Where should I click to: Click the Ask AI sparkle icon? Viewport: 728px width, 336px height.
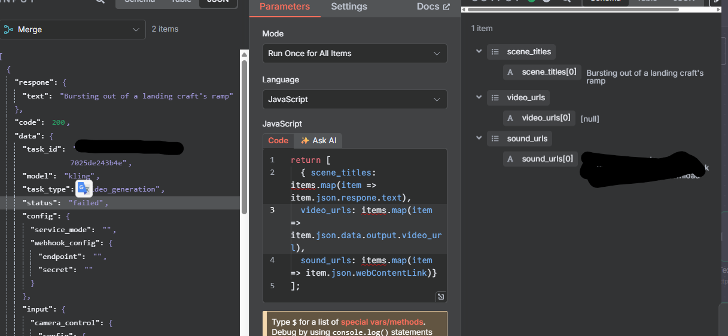[304, 141]
